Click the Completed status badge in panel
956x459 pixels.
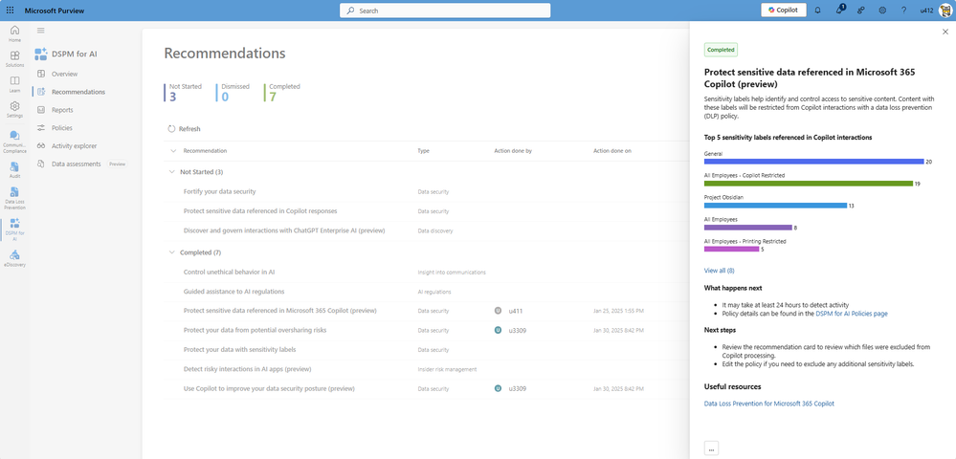(721, 50)
